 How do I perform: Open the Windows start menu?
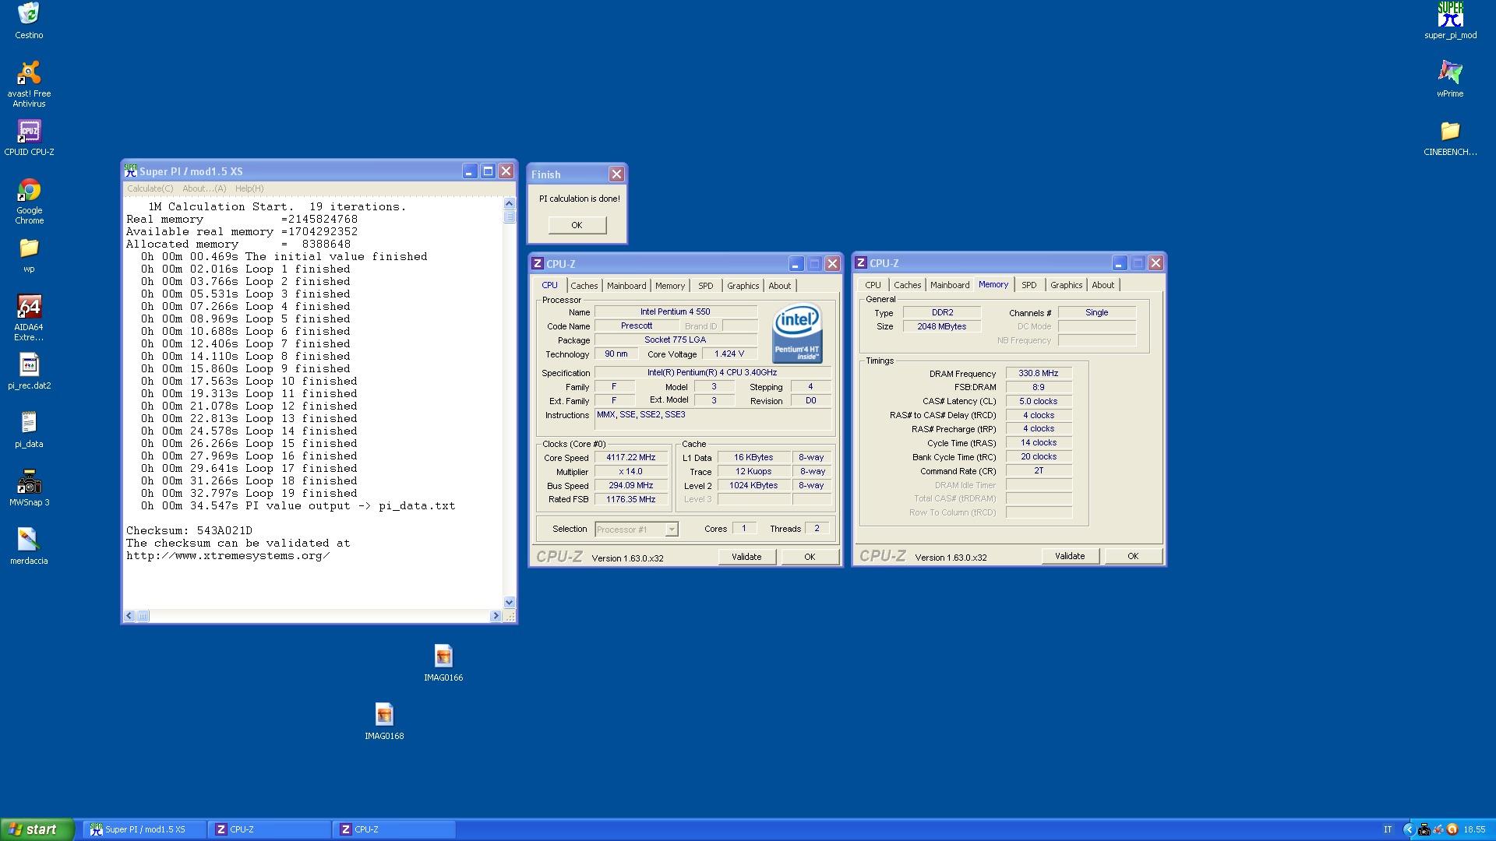(37, 829)
